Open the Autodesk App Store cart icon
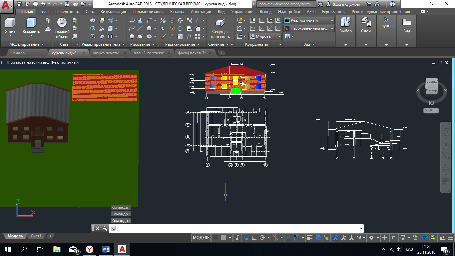This screenshot has width=455, height=256. click(369, 4)
